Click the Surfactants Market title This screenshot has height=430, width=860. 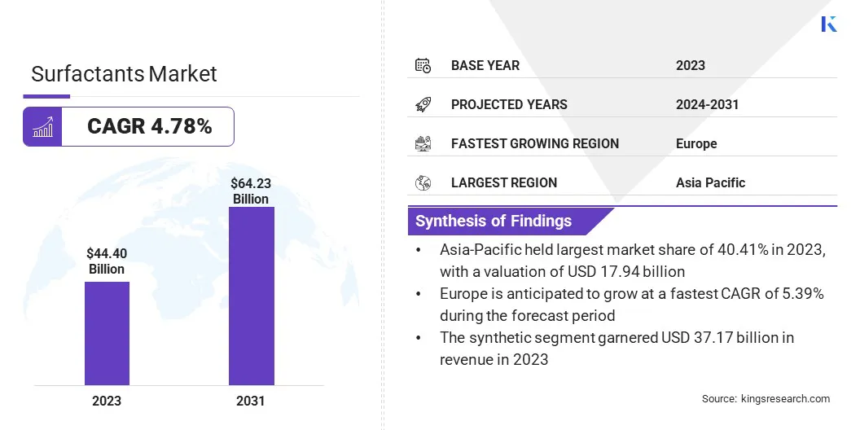(124, 74)
